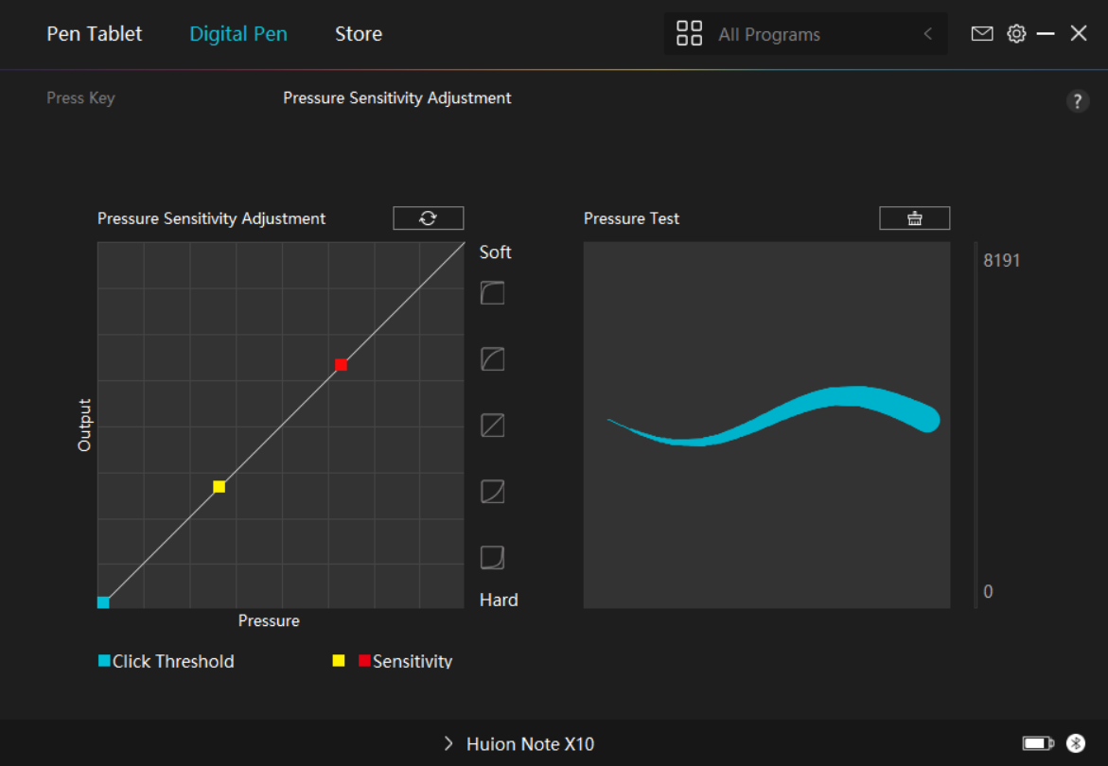
Task: Click the Bluetooth status icon
Action: [1075, 743]
